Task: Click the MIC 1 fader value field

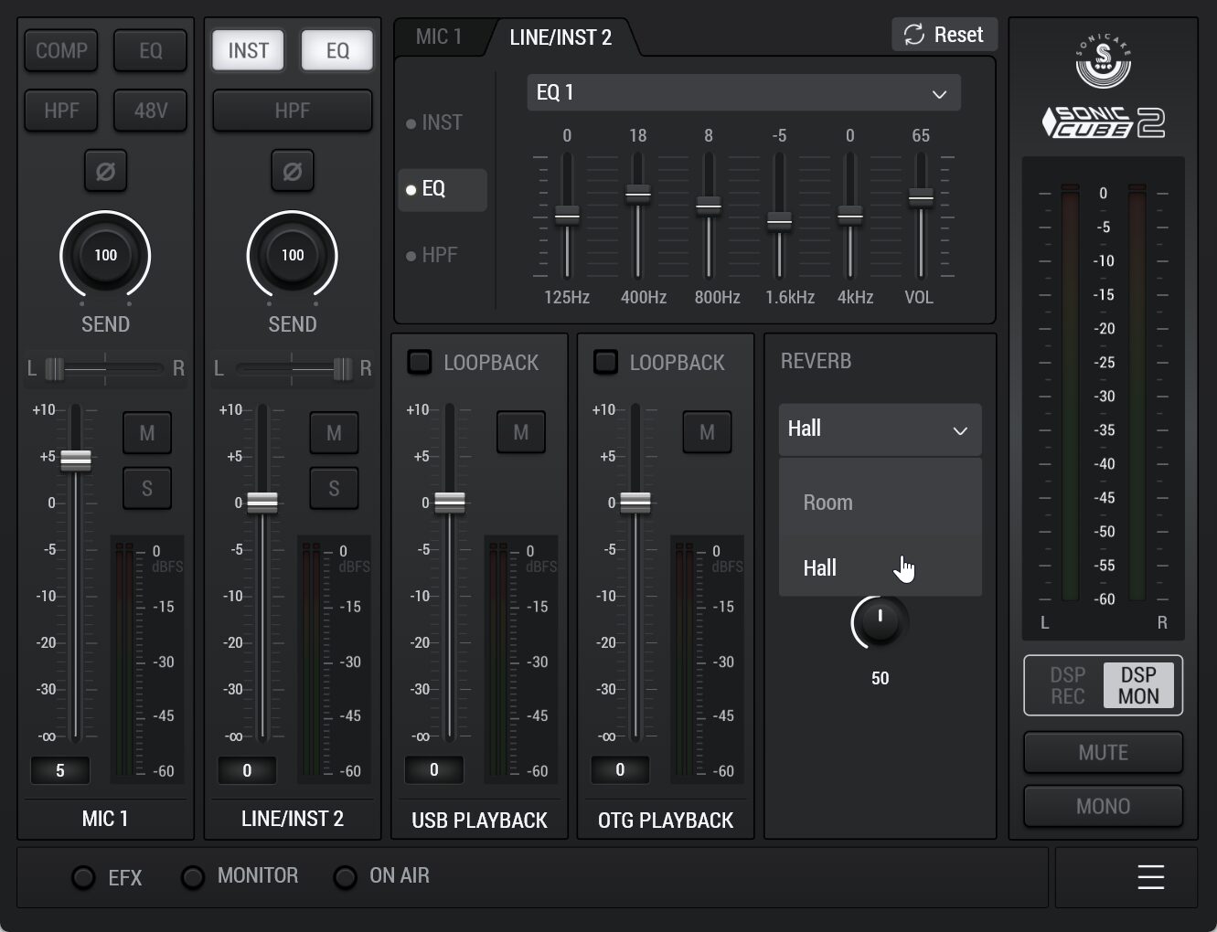Action: 60,770
